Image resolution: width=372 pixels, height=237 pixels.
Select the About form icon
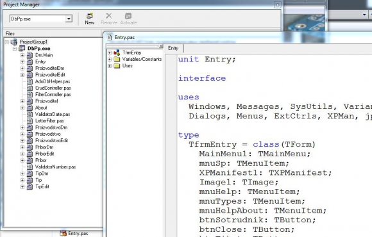click(x=30, y=108)
